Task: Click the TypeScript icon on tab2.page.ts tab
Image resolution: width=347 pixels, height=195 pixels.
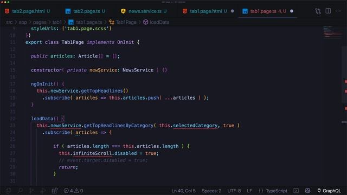Action: tap(68, 11)
